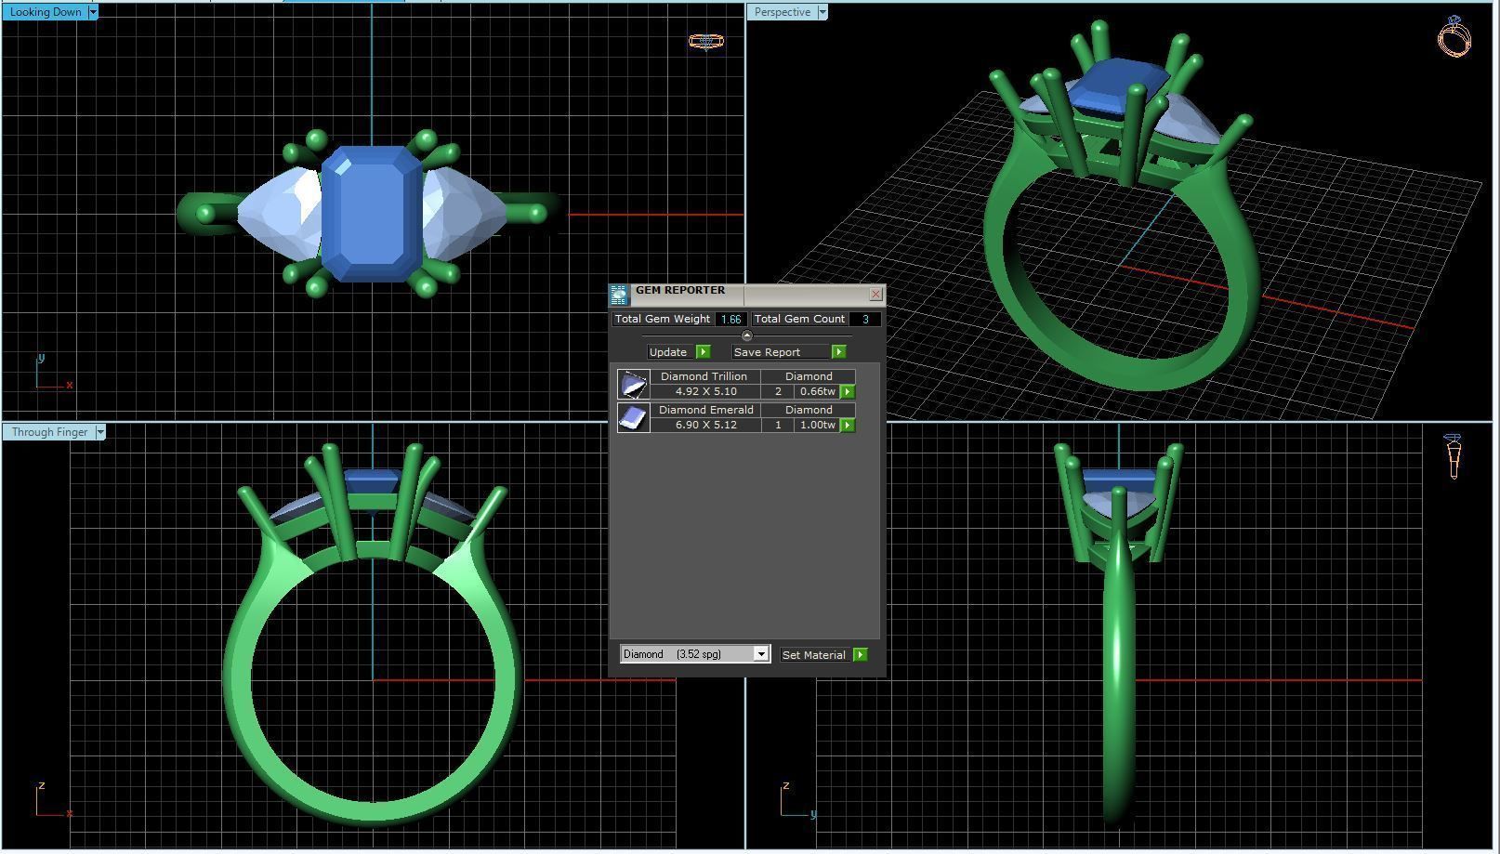This screenshot has width=1500, height=854.
Task: Close the Gem Reporter panel
Action: 875,294
